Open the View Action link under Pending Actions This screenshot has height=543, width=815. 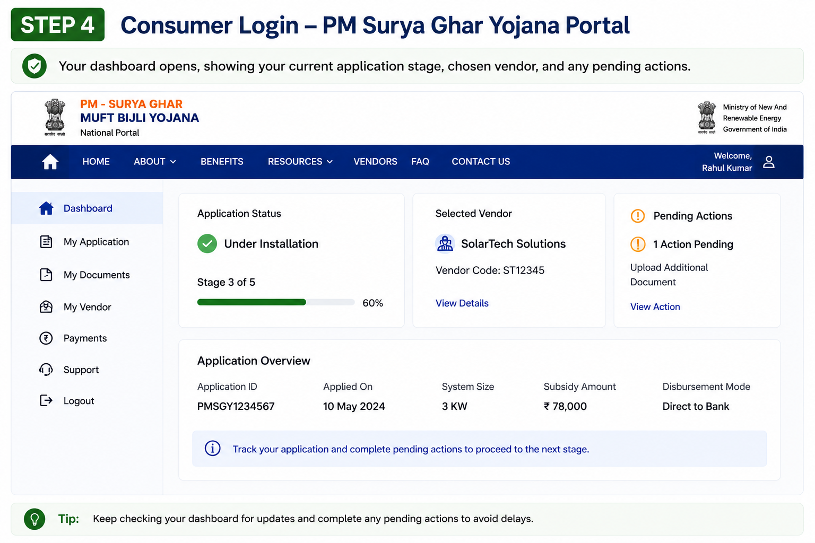pos(655,306)
